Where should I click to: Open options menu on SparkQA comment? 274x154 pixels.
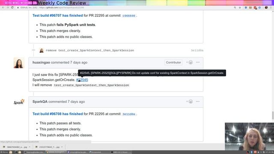coord(198,101)
